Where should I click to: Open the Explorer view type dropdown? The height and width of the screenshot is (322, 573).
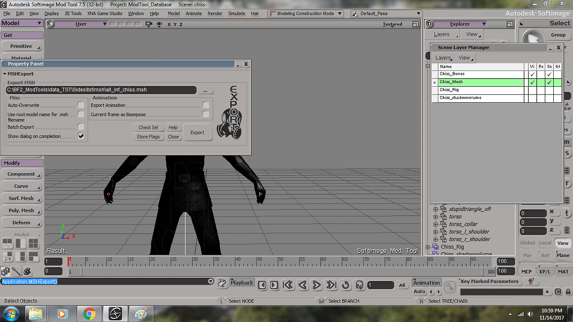click(x=461, y=24)
